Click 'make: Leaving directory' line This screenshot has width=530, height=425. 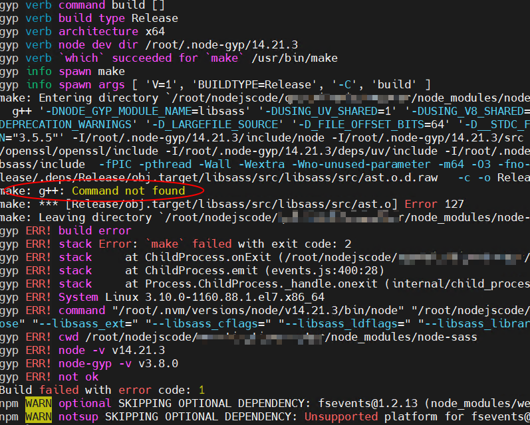pyautogui.click(x=265, y=218)
